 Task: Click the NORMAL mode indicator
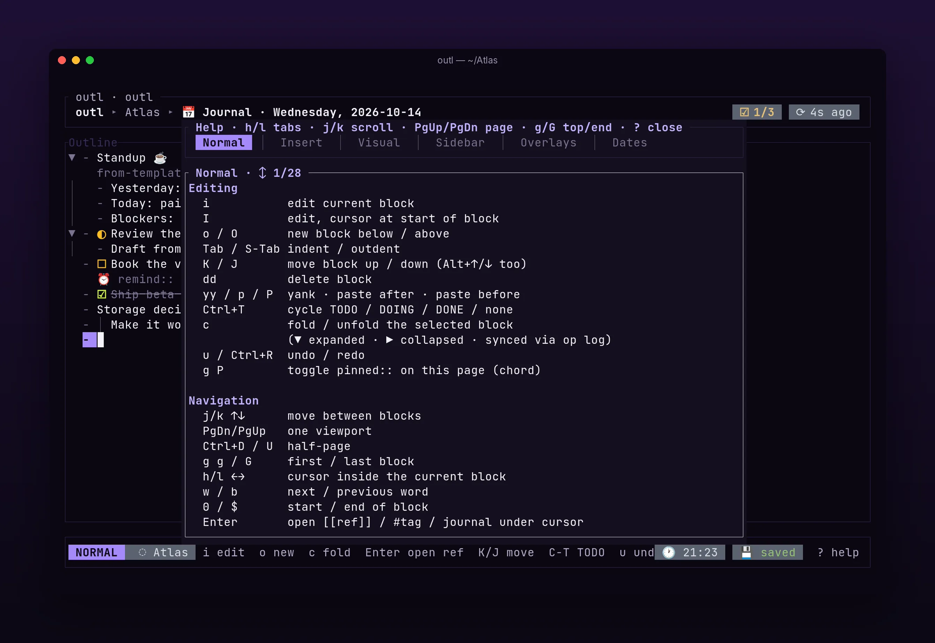coord(97,552)
